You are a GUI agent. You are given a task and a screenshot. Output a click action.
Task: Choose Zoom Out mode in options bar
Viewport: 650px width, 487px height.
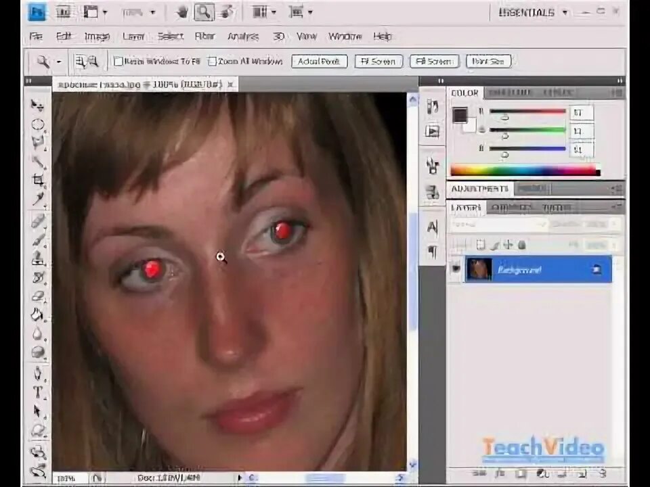[93, 62]
